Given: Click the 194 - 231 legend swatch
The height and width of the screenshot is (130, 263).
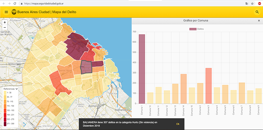Looking at the screenshot, I should point(5,115).
